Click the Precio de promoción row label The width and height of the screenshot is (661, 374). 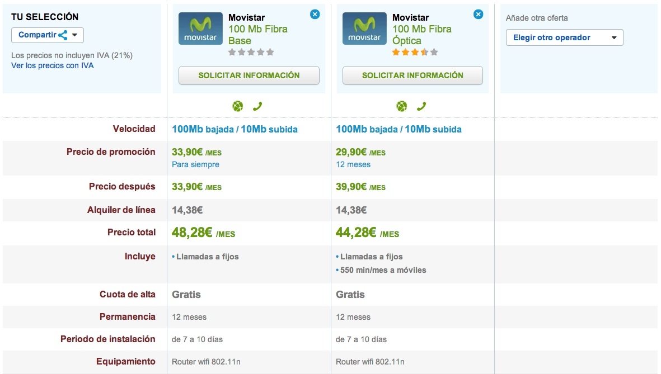pos(111,152)
